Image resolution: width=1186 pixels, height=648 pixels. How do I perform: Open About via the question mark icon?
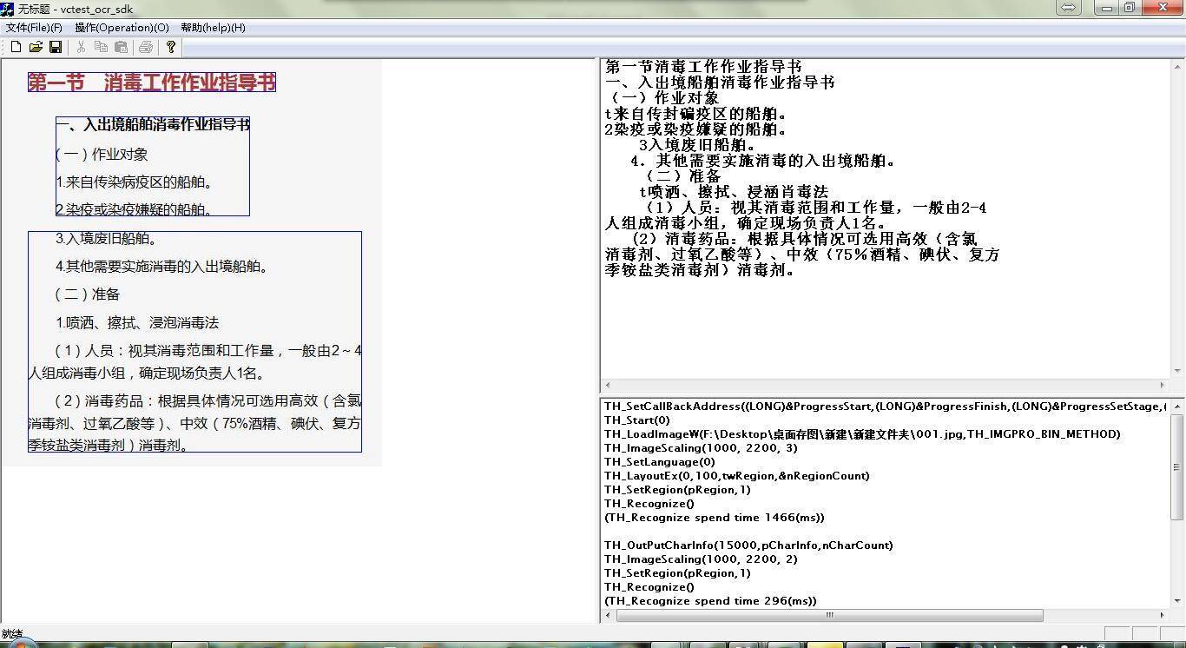pos(171,47)
